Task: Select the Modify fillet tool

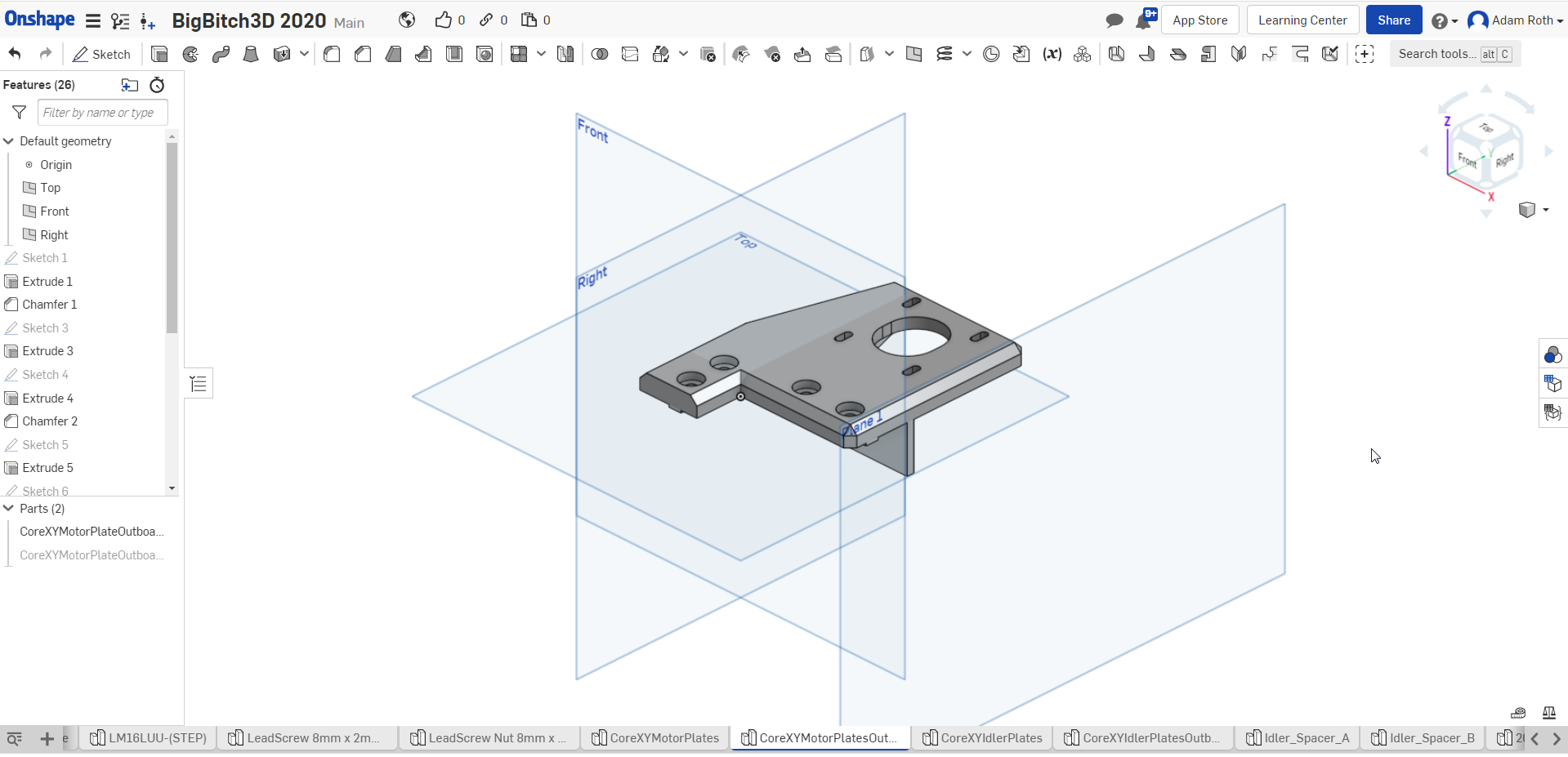Action: pos(741,54)
